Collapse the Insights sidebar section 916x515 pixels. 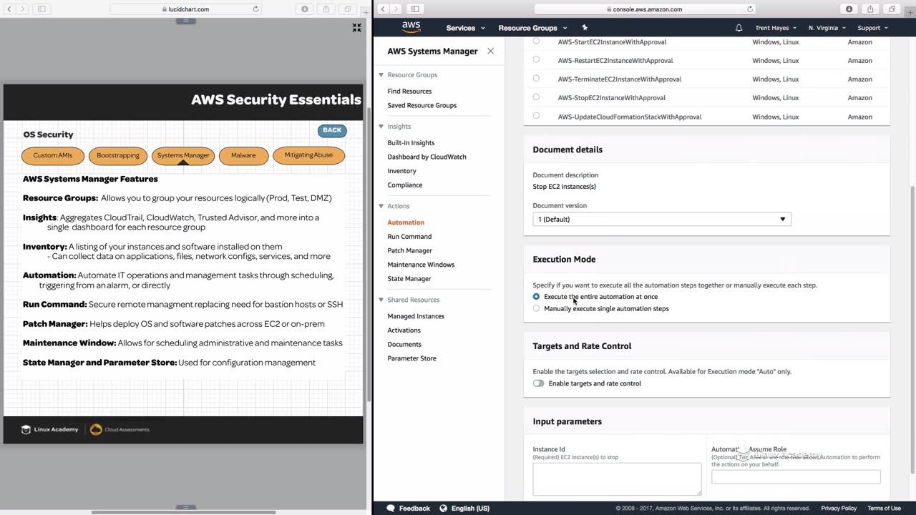(x=381, y=126)
